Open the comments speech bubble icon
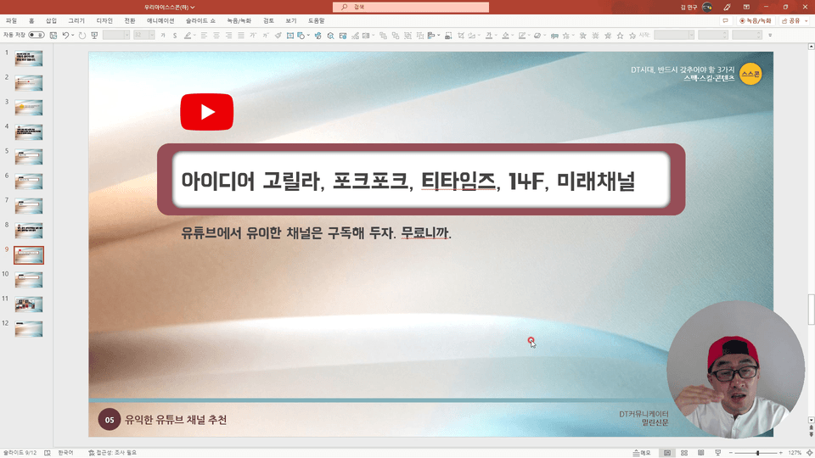Viewport: 815px width, 458px height. pyautogui.click(x=725, y=20)
